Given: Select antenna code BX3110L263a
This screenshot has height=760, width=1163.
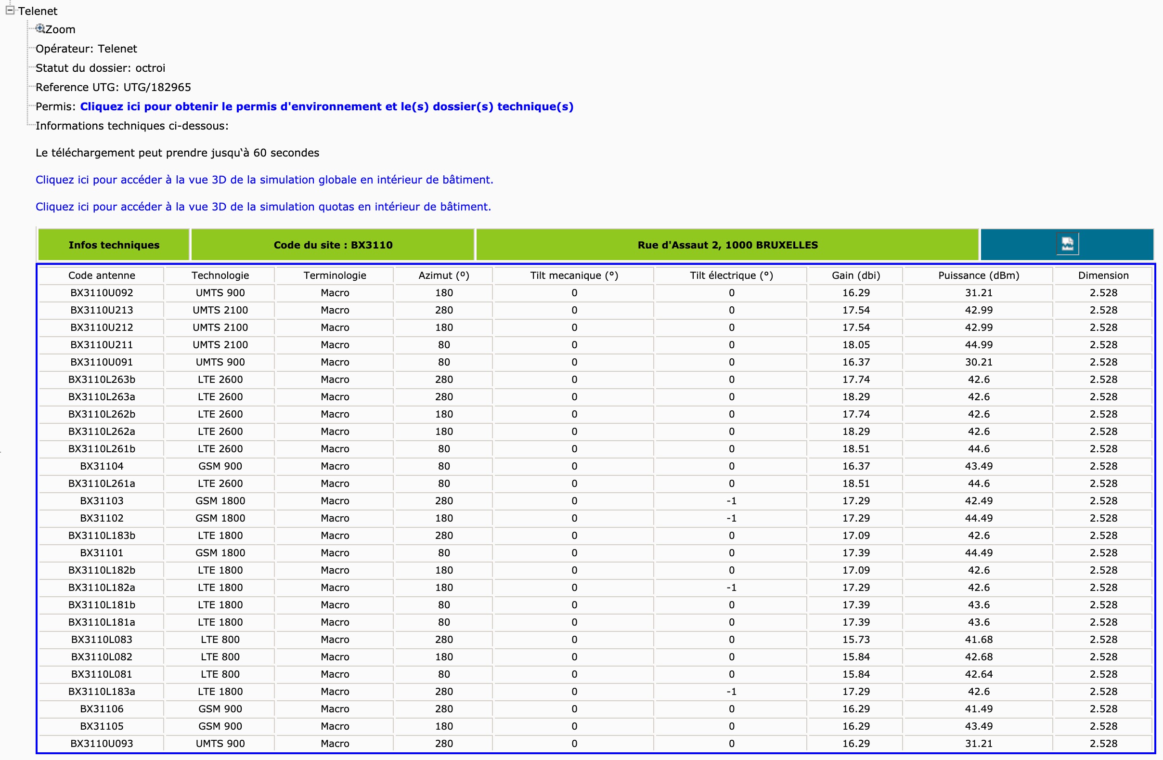Looking at the screenshot, I should point(102,397).
